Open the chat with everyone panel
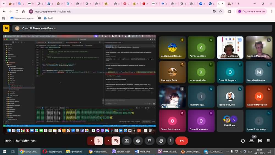 coord(260,141)
